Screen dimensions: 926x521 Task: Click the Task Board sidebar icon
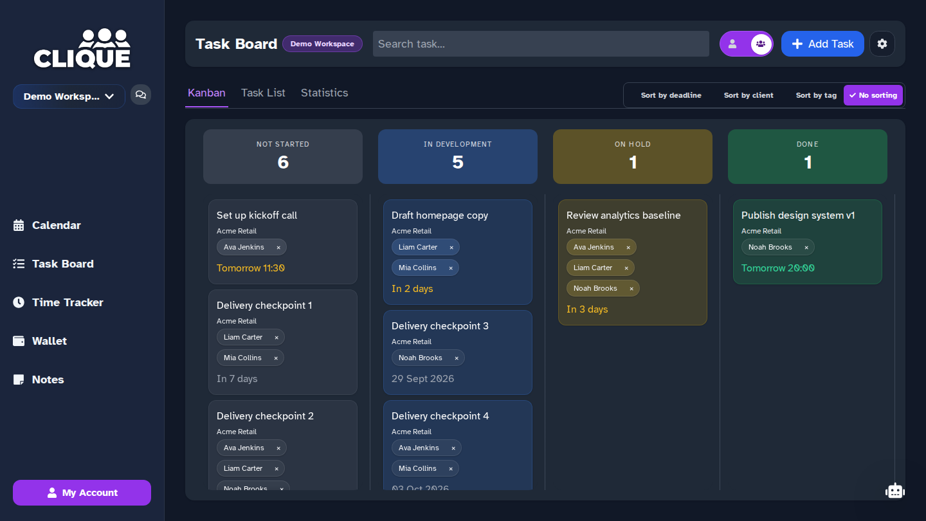[x=19, y=264]
